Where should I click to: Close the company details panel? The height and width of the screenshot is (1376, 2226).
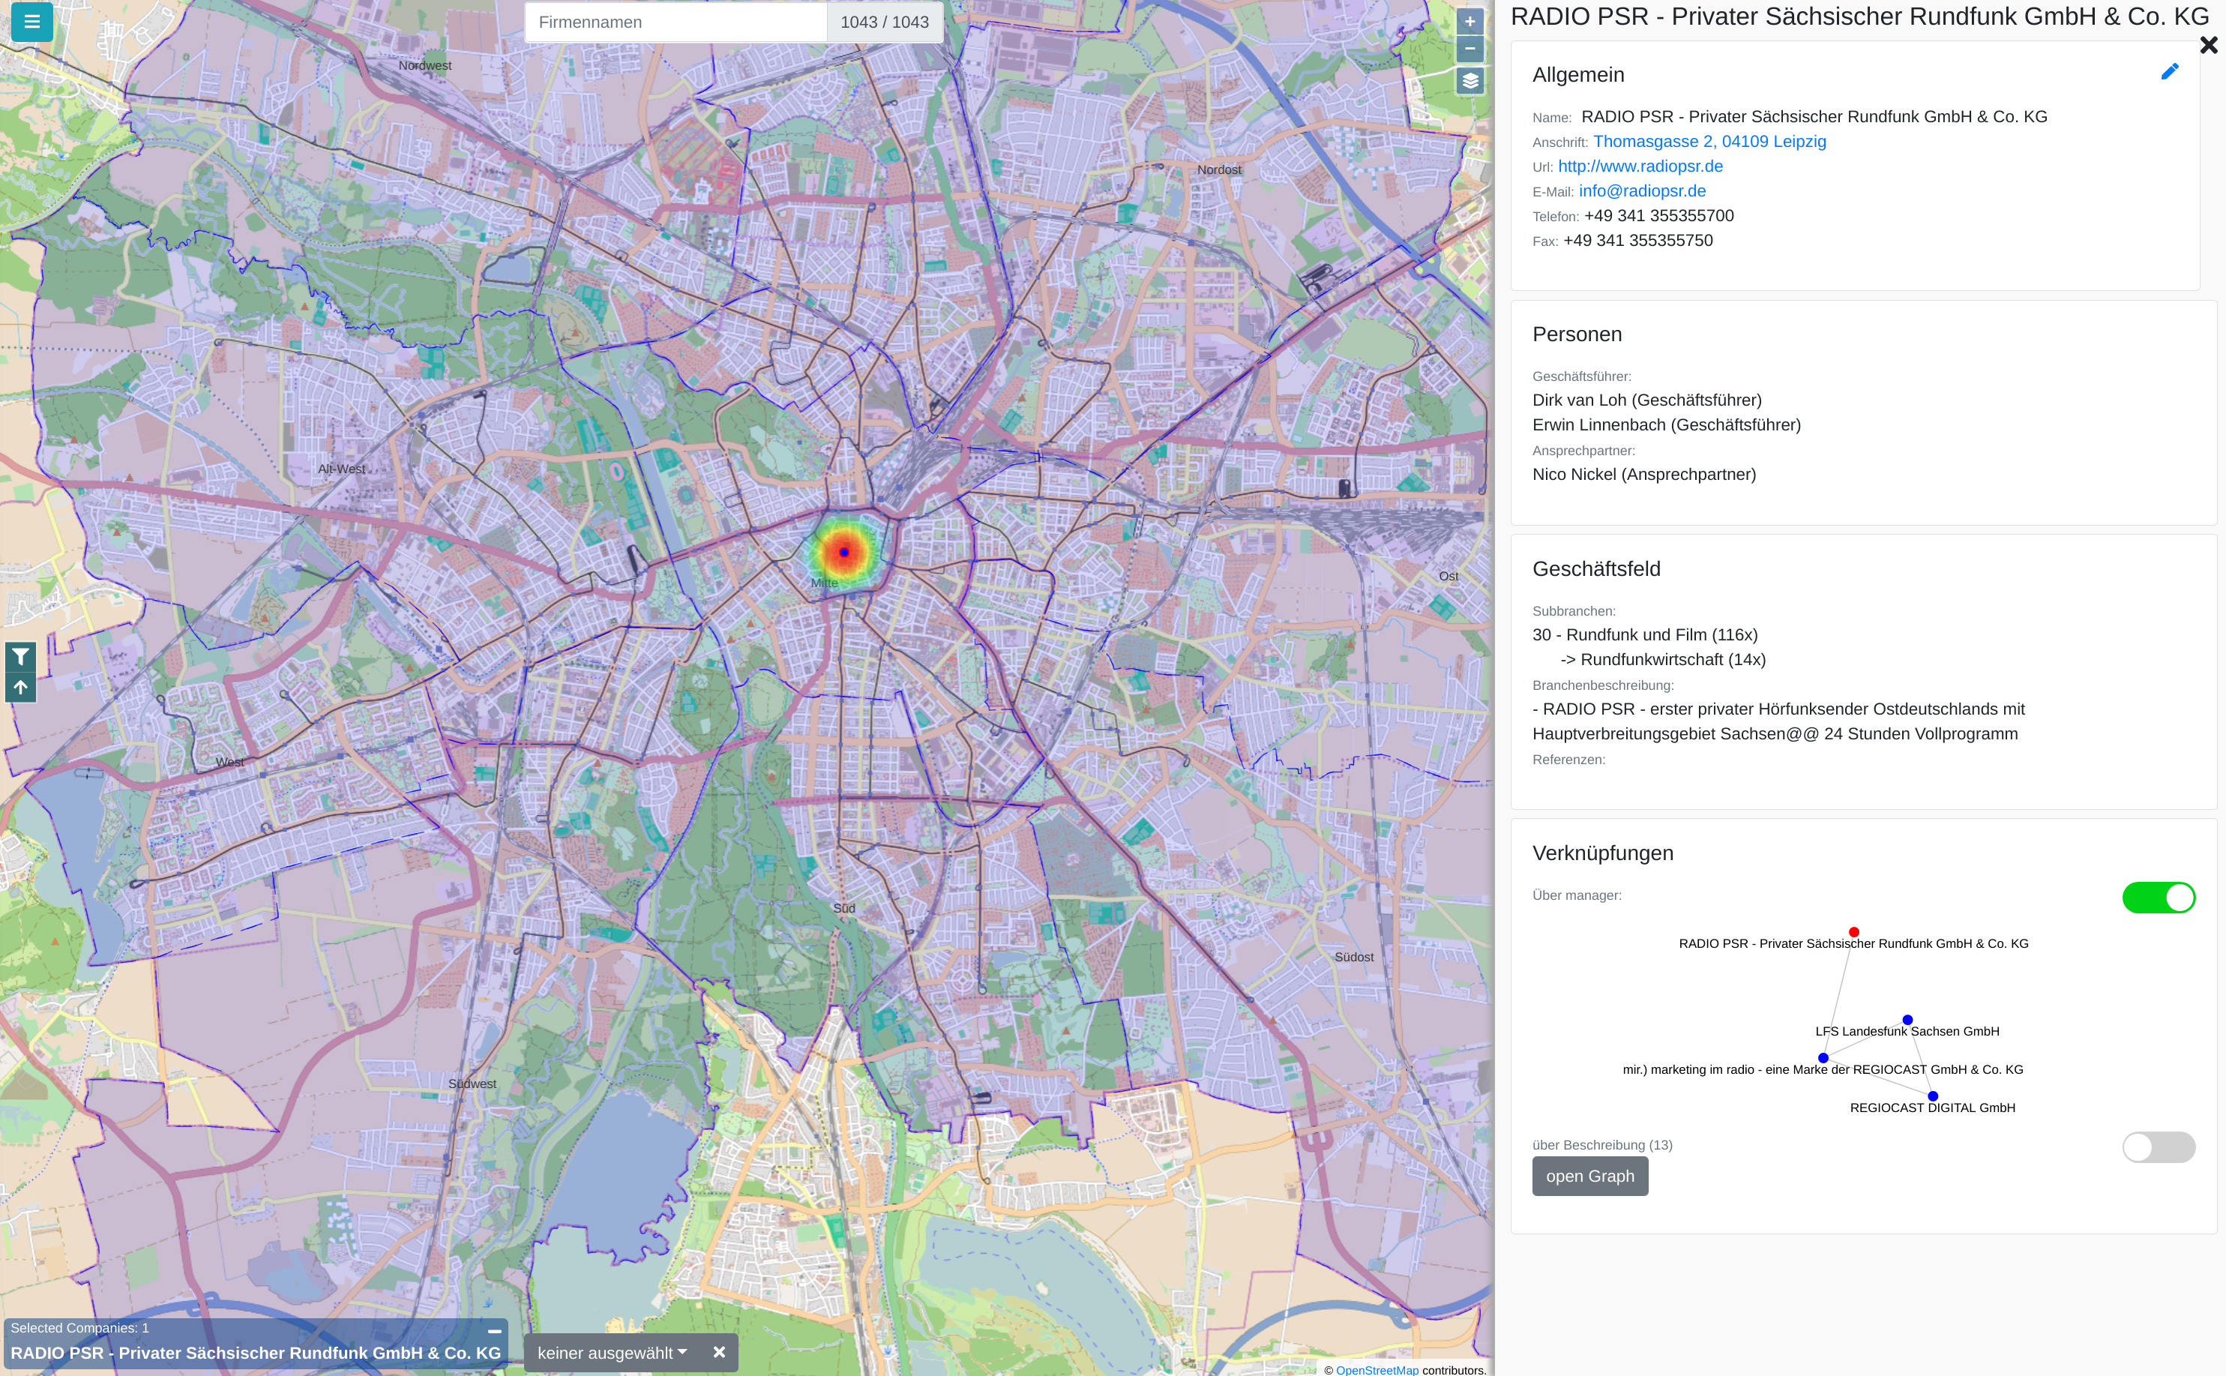point(2209,46)
